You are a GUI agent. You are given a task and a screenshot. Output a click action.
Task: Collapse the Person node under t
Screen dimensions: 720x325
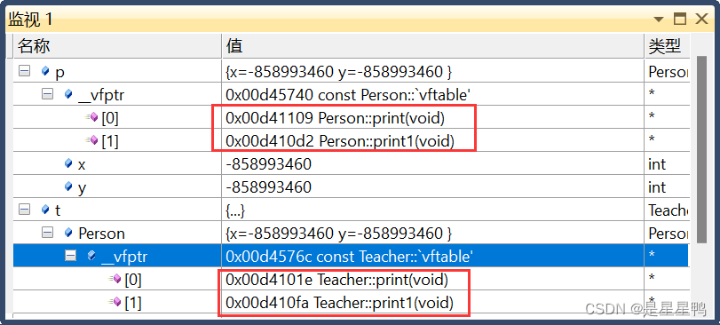(x=47, y=233)
